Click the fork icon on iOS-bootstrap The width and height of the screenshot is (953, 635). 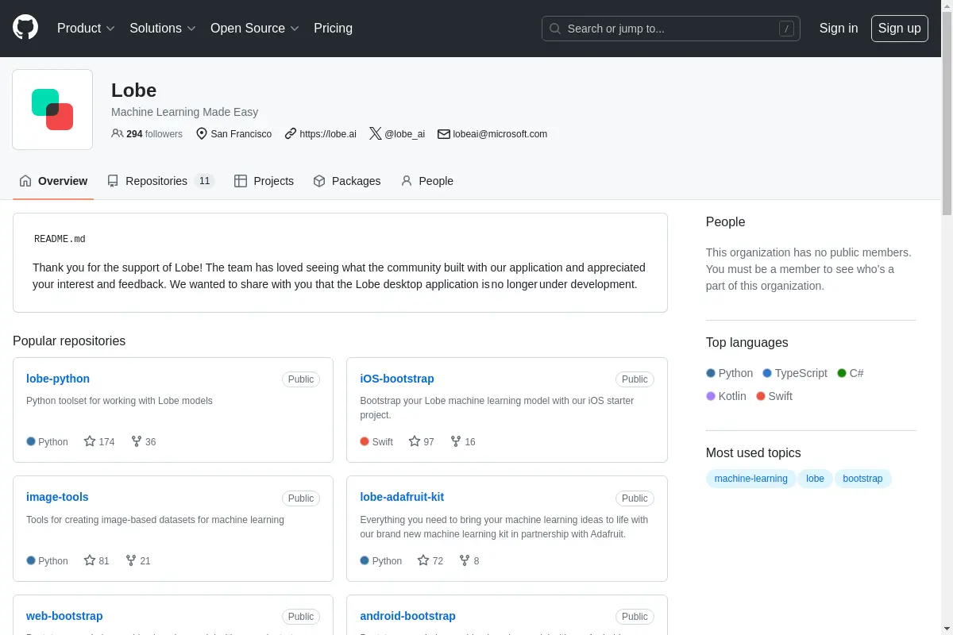coord(456,441)
